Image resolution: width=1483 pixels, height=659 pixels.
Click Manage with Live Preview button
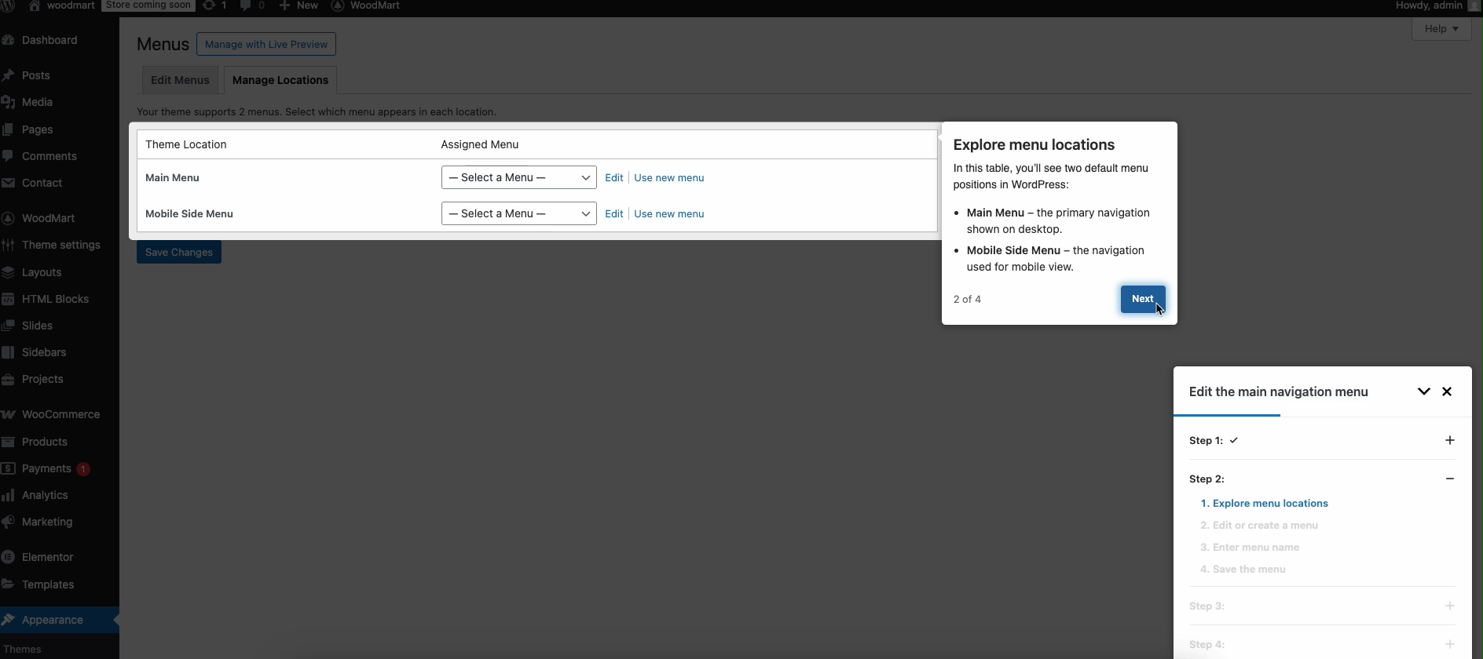[266, 45]
